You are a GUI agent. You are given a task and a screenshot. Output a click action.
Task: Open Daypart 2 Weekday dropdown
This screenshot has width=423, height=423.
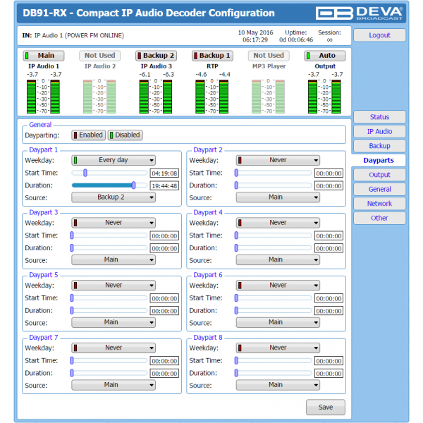pos(278,160)
